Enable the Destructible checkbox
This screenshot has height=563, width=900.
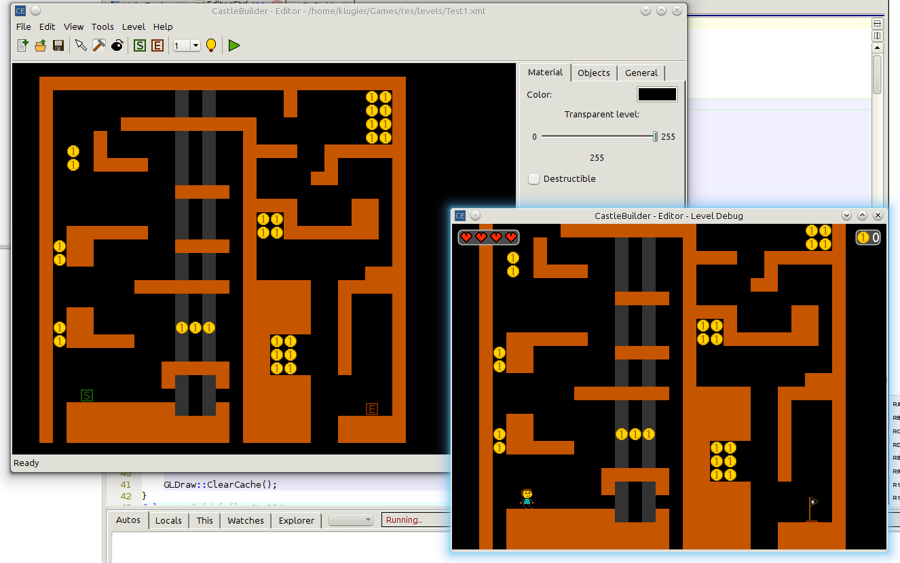click(x=534, y=179)
